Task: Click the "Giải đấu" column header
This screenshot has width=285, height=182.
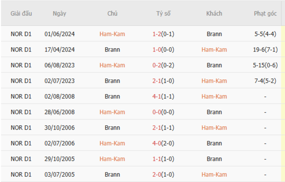Action: pyautogui.click(x=21, y=14)
